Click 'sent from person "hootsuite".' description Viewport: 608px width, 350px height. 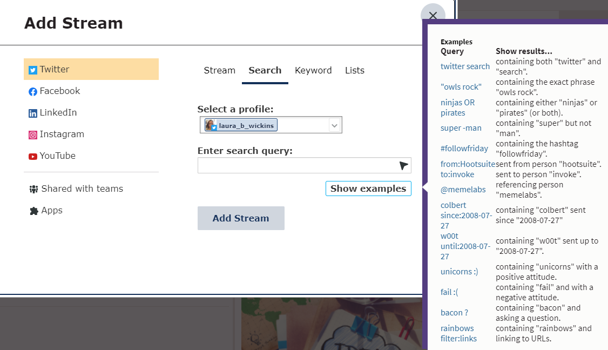pos(548,164)
